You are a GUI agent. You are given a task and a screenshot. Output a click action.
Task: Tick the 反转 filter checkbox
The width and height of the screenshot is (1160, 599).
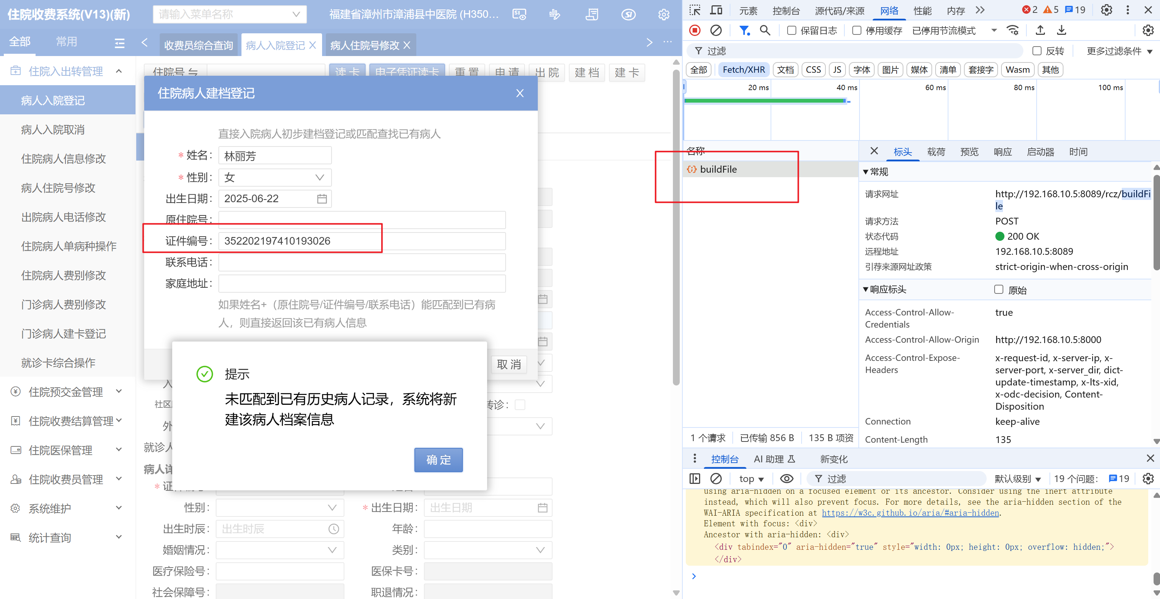(1037, 51)
